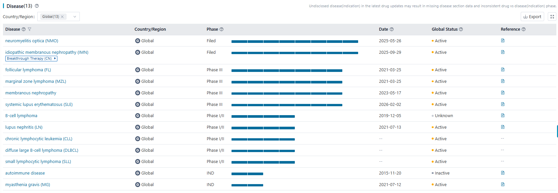Image resolution: width=558 pixels, height=193 pixels.
Task: Expand the Breakthrough Therapy (CN) tag
Action: tap(55, 58)
